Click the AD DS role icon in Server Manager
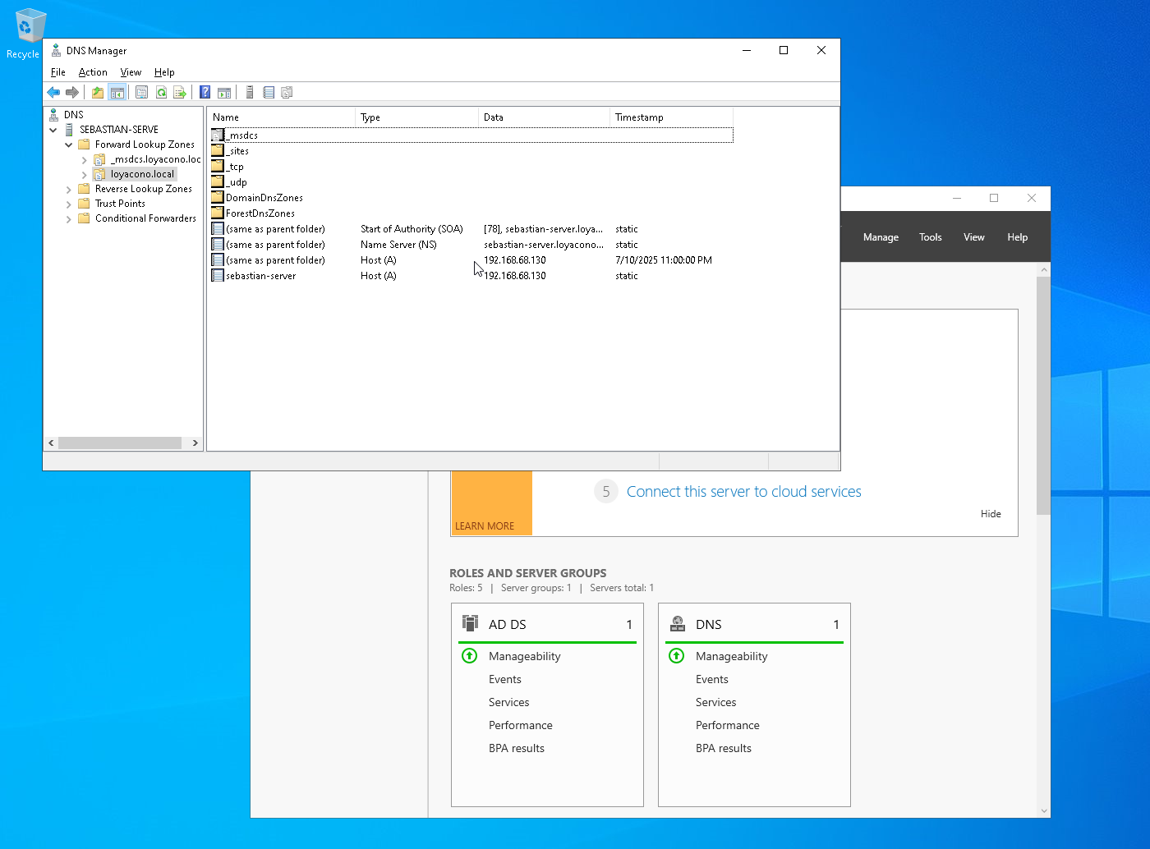The width and height of the screenshot is (1150, 849). [470, 623]
